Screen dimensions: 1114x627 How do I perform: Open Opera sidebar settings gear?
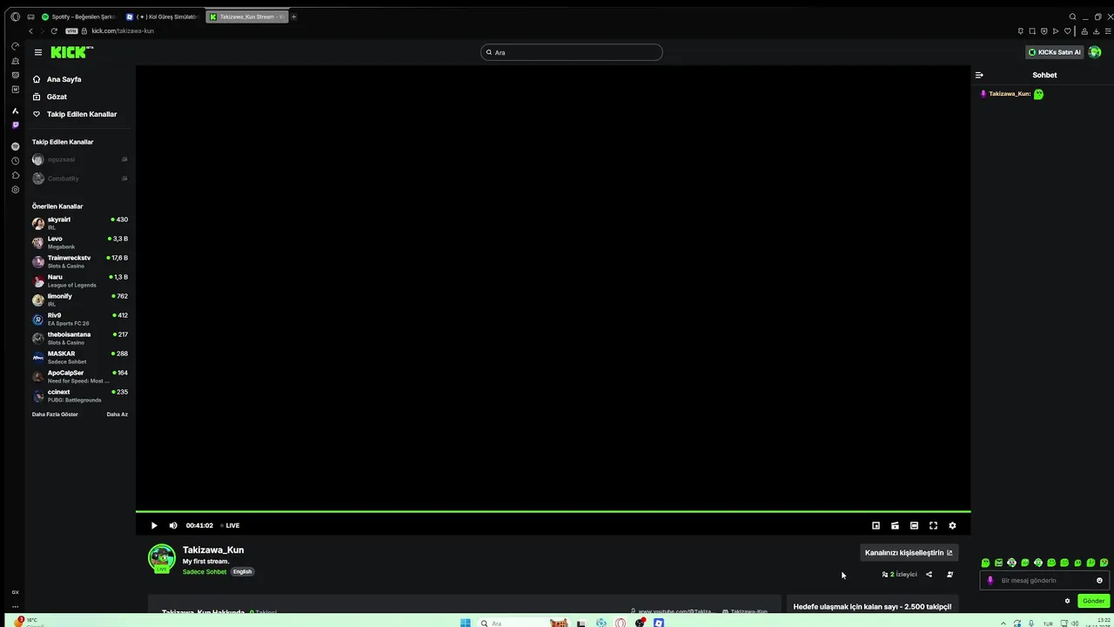click(x=15, y=190)
